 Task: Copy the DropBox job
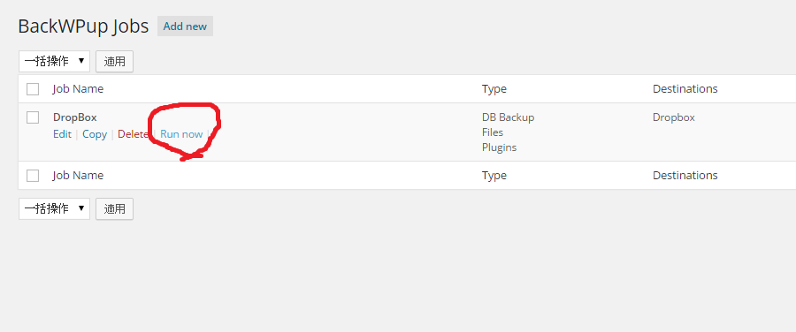click(95, 134)
